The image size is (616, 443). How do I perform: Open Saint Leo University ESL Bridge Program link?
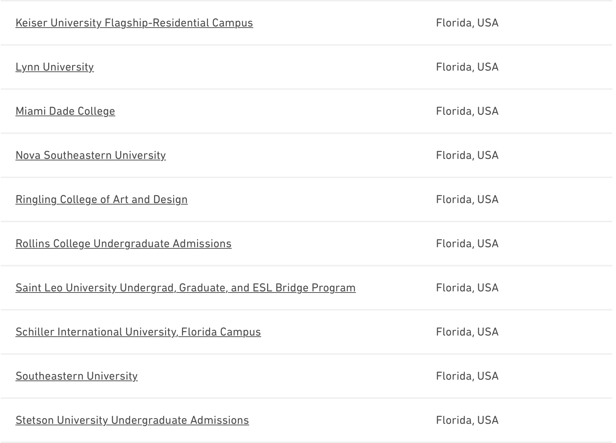[x=185, y=288]
